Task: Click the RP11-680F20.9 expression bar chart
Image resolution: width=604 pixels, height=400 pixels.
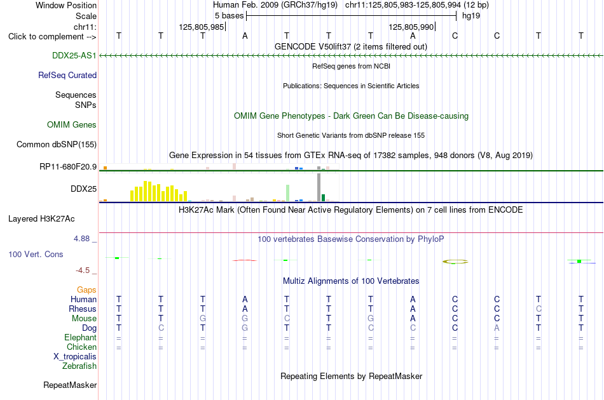Action: point(219,167)
